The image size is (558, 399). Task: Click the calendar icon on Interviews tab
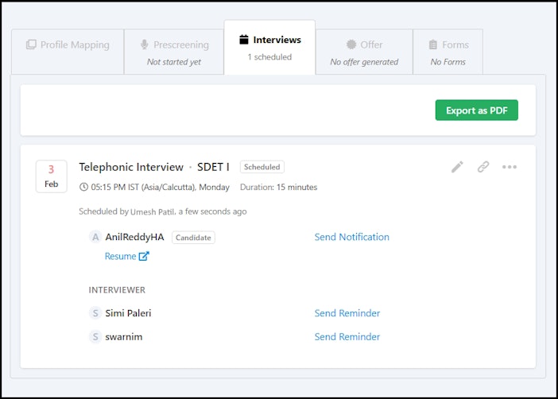[x=244, y=40]
